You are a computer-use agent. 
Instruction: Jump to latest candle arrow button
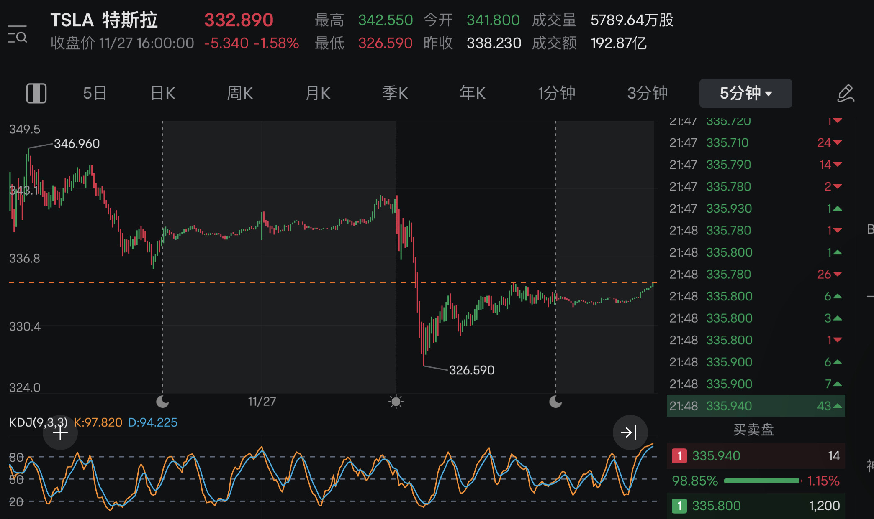pos(630,432)
